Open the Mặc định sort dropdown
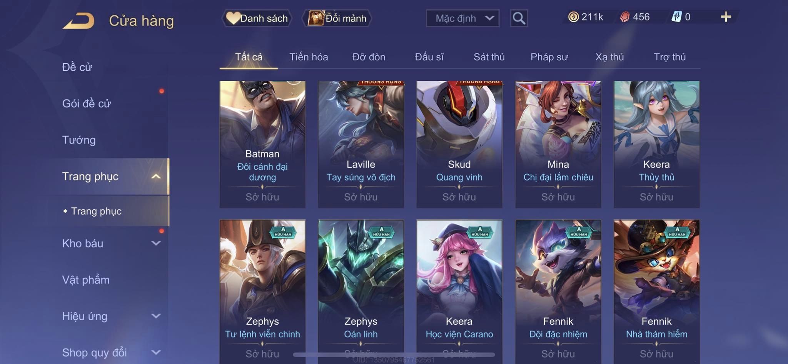The height and width of the screenshot is (364, 788). tap(462, 18)
